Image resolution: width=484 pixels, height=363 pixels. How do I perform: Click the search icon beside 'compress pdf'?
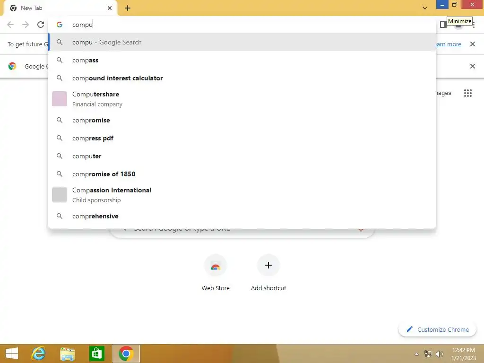point(60,138)
